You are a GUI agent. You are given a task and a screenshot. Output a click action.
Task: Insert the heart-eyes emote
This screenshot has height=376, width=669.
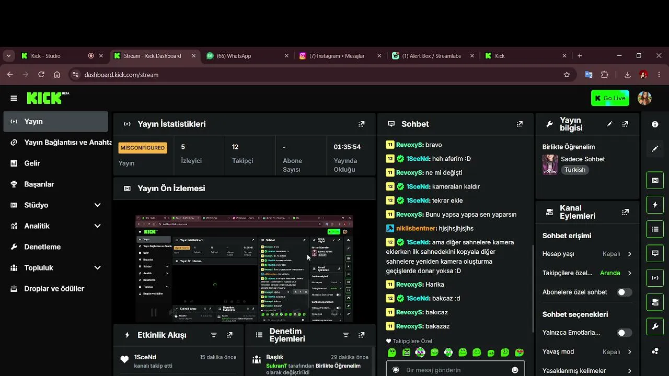[x=520, y=353]
